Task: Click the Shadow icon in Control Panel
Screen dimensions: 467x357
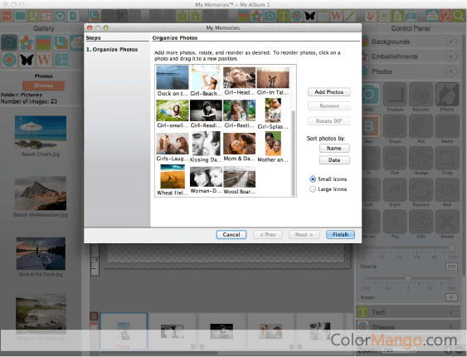Action: 395,94
